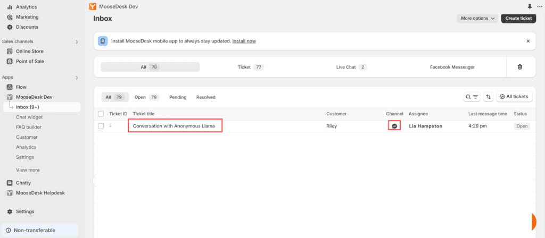Viewport: 545px width, 238px height.
Task: Click the Last message time column header
Action: [488, 114]
